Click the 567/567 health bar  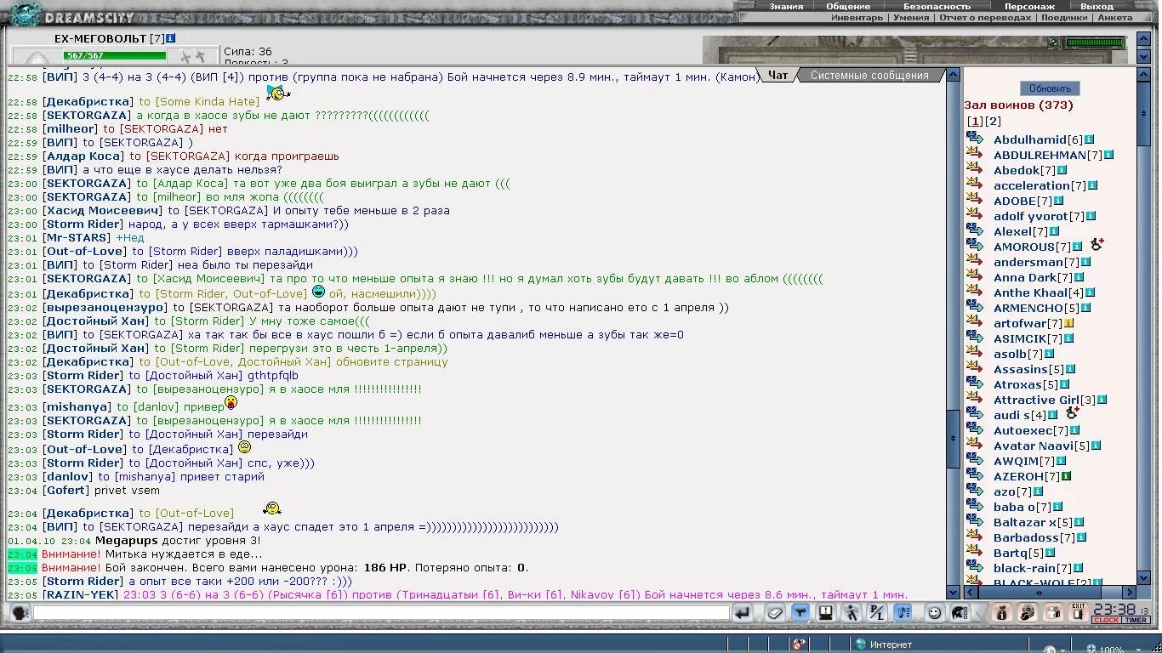[x=114, y=56]
